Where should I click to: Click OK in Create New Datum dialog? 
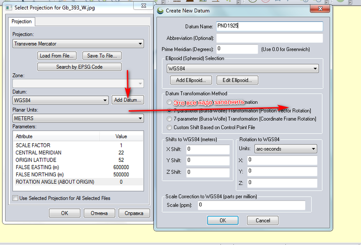[223, 220]
